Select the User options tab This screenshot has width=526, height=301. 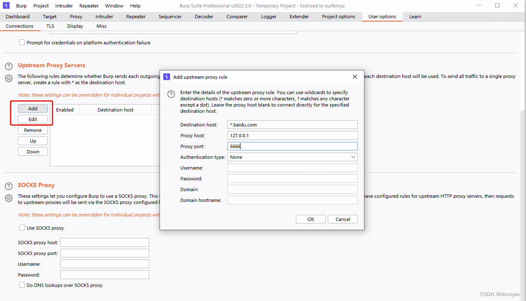pyautogui.click(x=382, y=17)
